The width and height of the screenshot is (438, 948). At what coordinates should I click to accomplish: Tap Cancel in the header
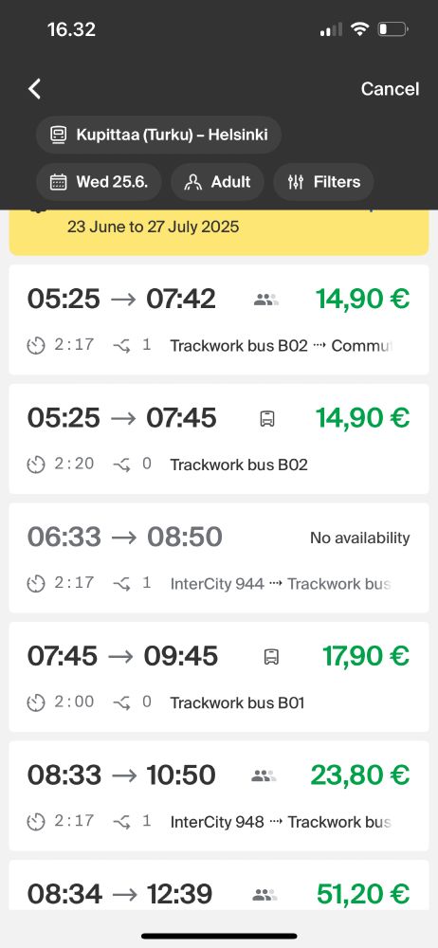click(390, 89)
